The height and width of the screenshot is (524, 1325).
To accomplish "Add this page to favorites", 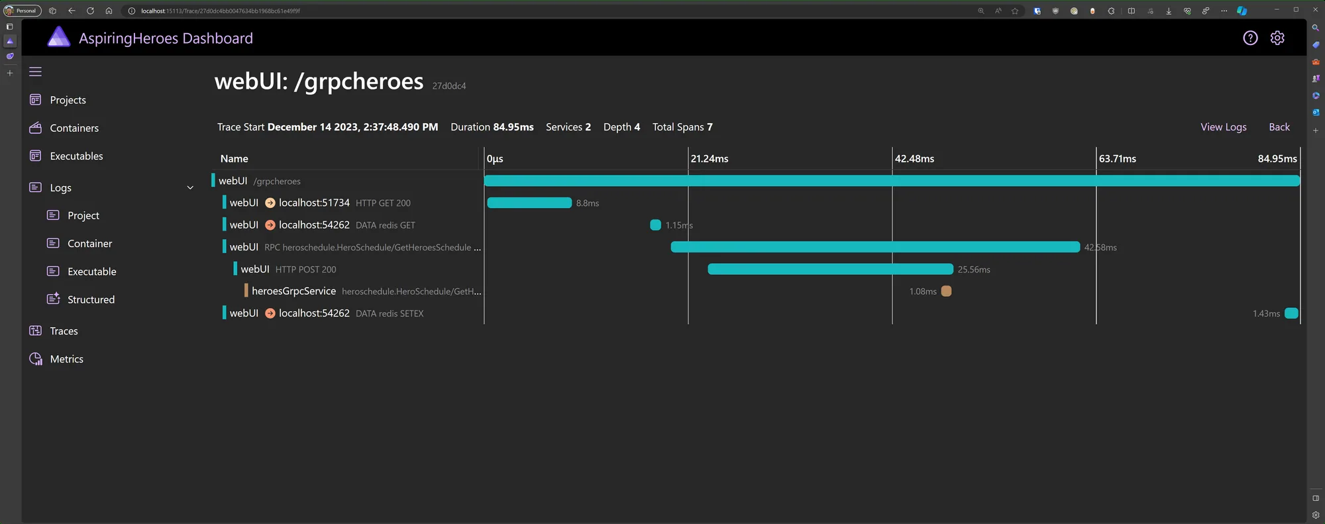I will 1015,11.
